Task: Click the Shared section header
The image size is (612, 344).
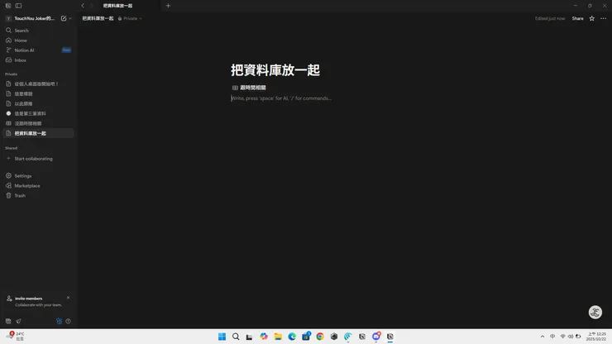Action: [x=12, y=148]
